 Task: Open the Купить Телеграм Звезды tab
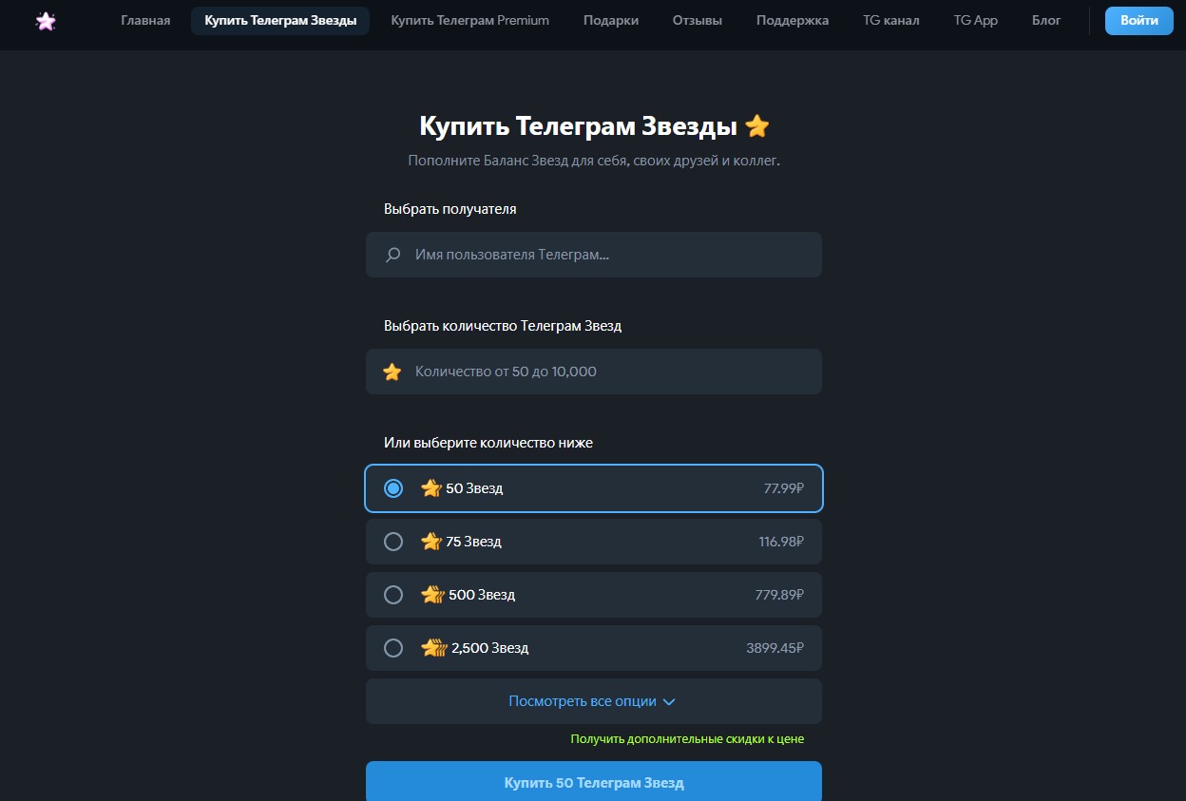(280, 20)
